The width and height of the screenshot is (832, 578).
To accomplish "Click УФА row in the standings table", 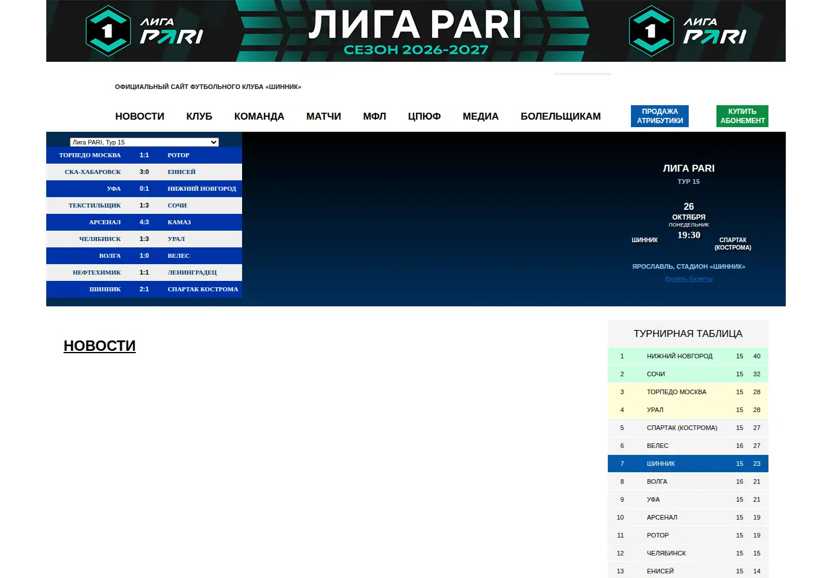I will click(688, 499).
